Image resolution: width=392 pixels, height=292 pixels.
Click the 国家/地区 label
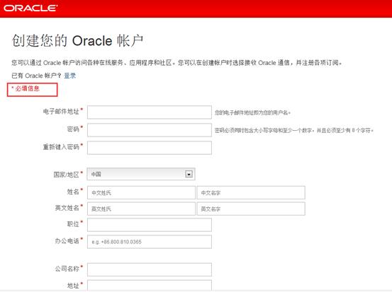tap(66, 175)
